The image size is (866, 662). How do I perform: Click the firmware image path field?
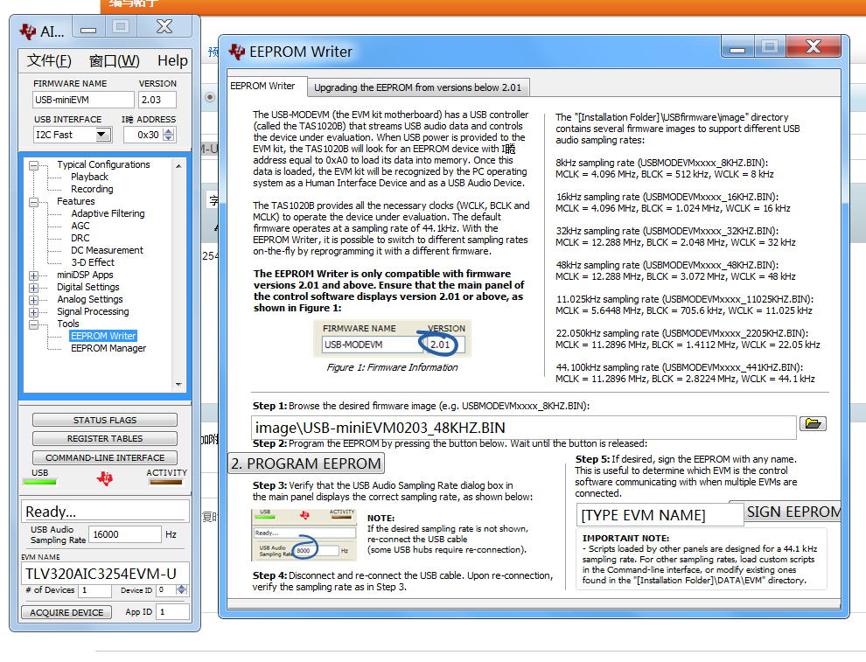[x=524, y=428]
